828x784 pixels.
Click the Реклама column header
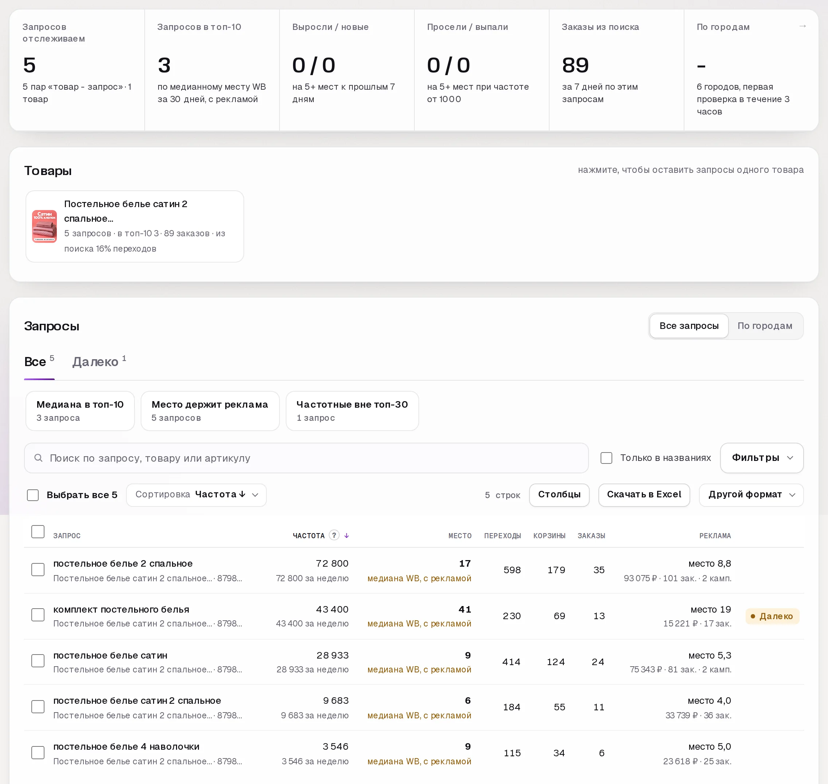point(715,536)
